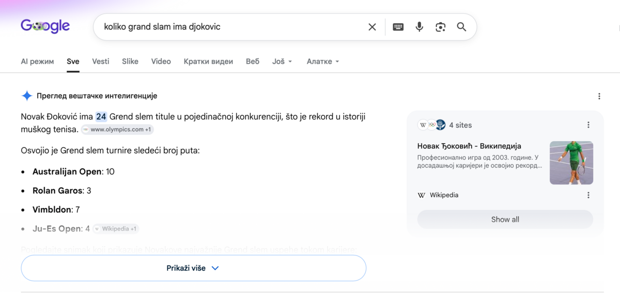
Task: Submit search with magnifying glass icon
Action: point(461,27)
